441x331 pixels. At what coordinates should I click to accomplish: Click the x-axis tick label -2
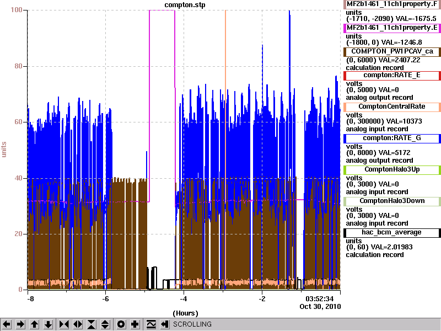coord(262,298)
